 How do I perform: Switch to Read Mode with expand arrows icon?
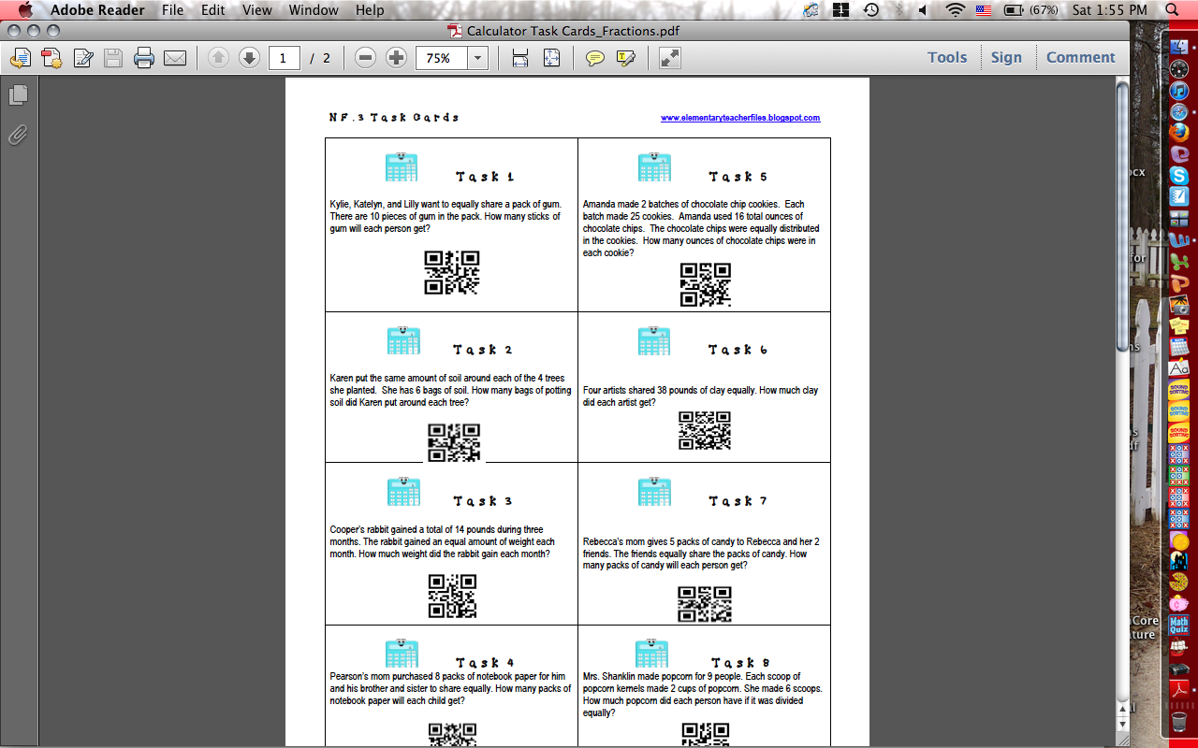click(669, 58)
